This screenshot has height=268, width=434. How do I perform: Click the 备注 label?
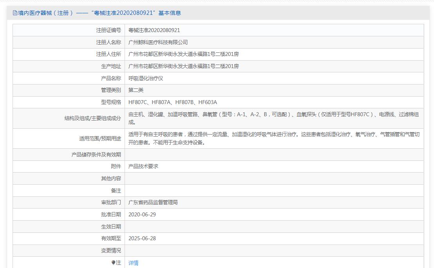pos(116,191)
